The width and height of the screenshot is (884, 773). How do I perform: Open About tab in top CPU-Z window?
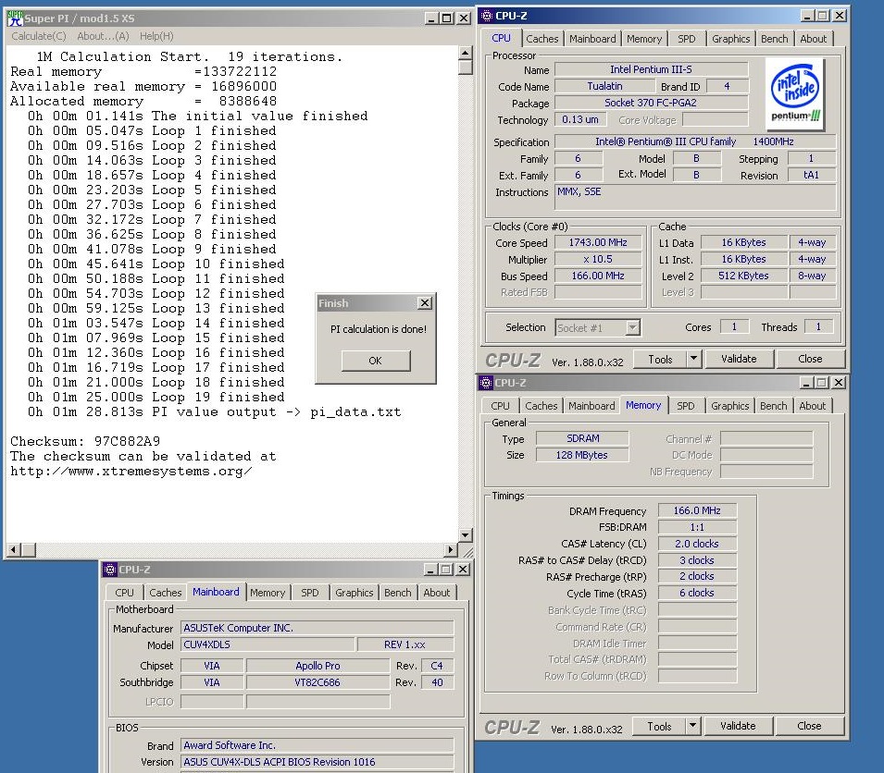click(813, 39)
